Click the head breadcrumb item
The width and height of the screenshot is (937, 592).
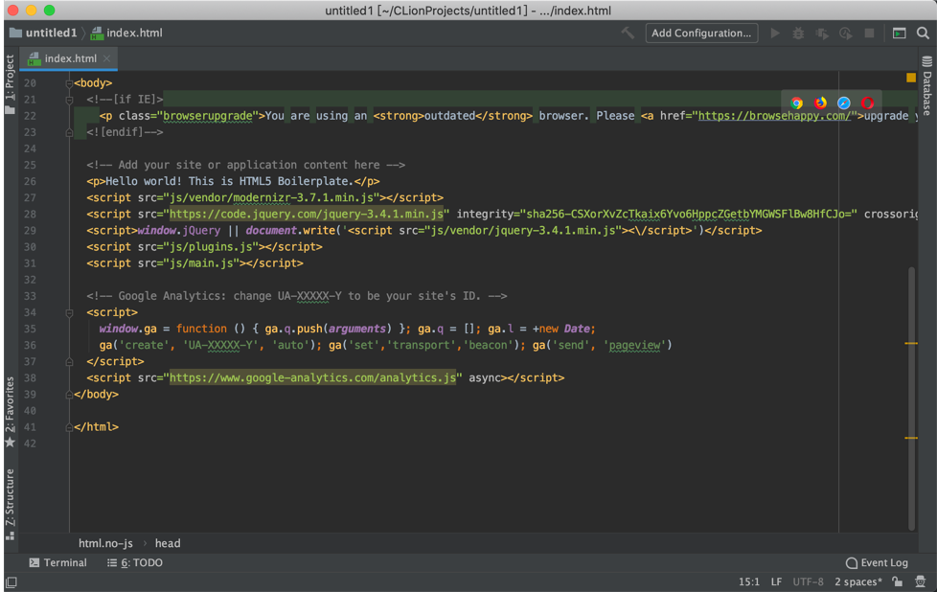[167, 543]
